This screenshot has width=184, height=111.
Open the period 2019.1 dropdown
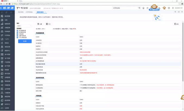coord(24,26)
